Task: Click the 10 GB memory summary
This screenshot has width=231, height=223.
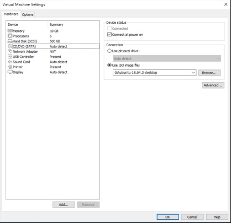Action: pyautogui.click(x=54, y=31)
